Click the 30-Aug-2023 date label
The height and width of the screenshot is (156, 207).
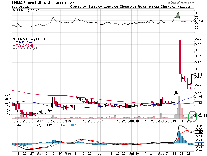pyautogui.click(x=21, y=6)
